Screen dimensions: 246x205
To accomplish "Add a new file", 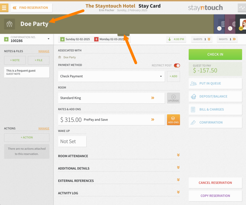I will click(x=39, y=60).
